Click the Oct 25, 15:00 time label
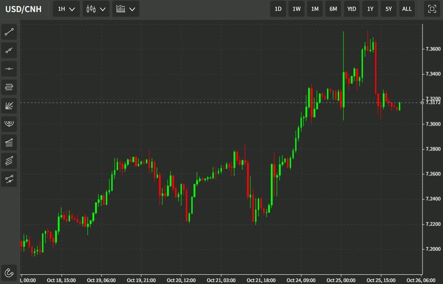443x284 pixels. (381, 280)
